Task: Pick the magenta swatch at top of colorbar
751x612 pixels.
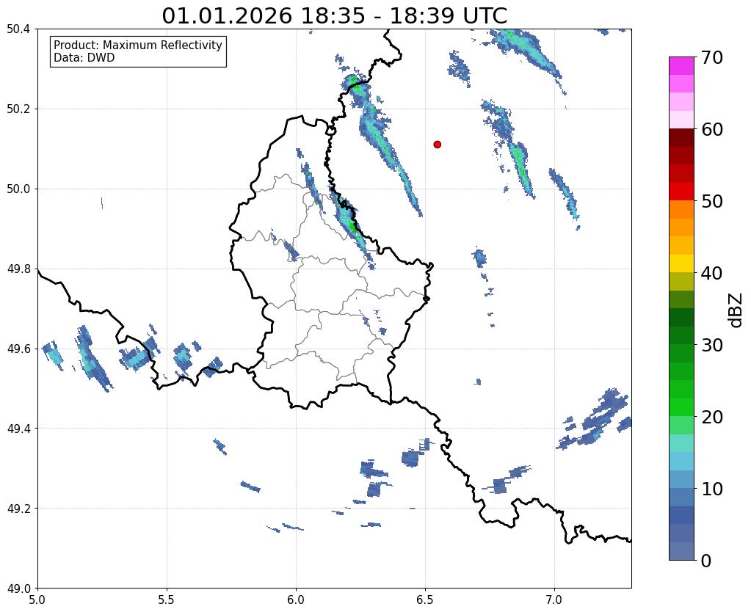Action: 681,66
